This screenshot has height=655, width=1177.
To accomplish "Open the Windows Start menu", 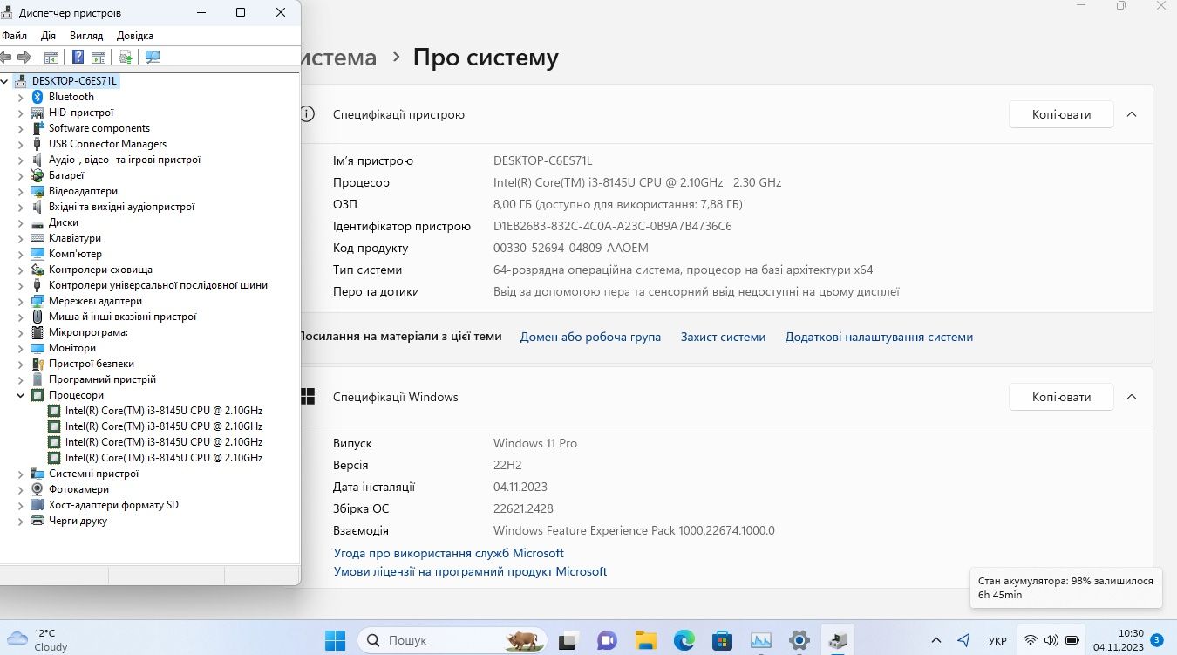I will [336, 640].
